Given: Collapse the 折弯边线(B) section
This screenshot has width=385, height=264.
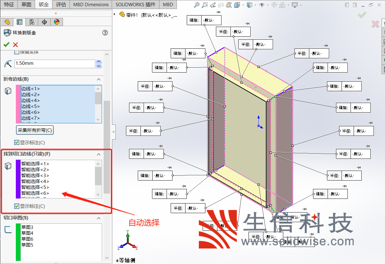Looking at the screenshot, I should [x=99, y=79].
